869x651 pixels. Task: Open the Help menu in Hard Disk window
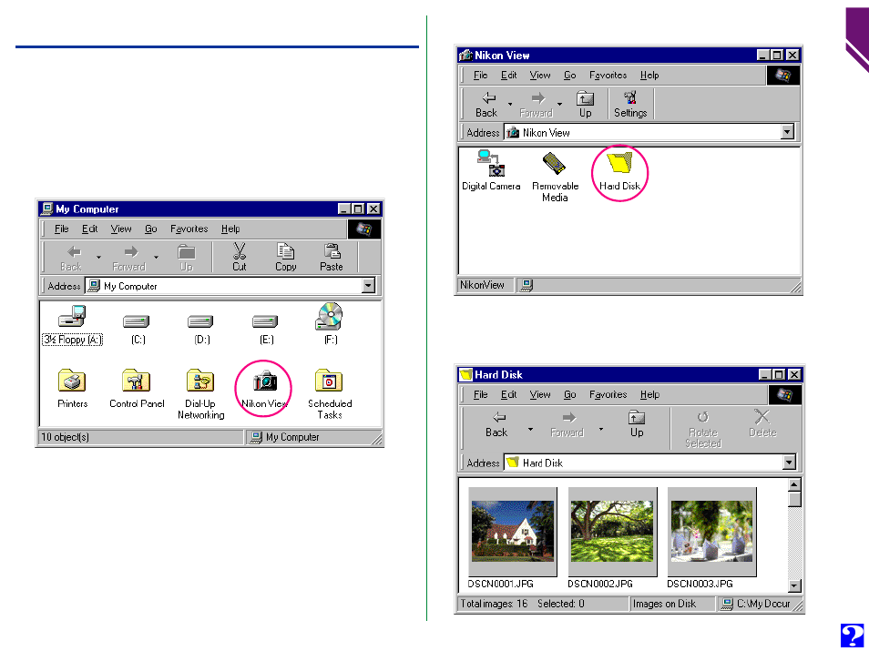pyautogui.click(x=649, y=394)
